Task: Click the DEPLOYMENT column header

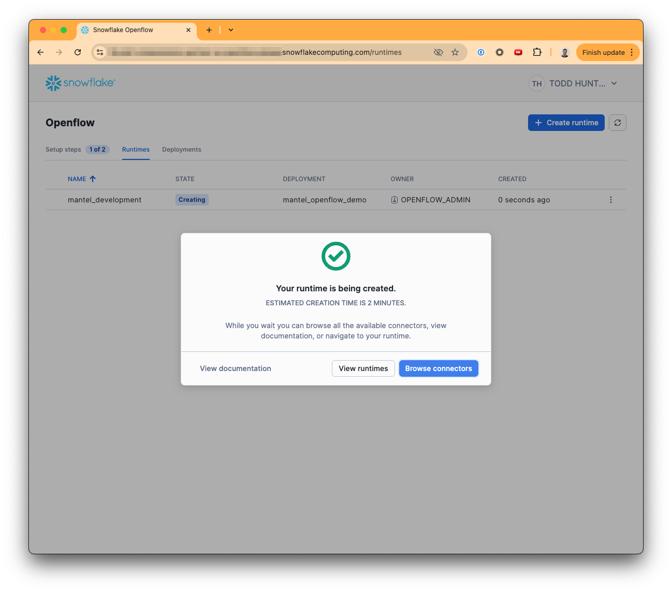Action: (304, 179)
